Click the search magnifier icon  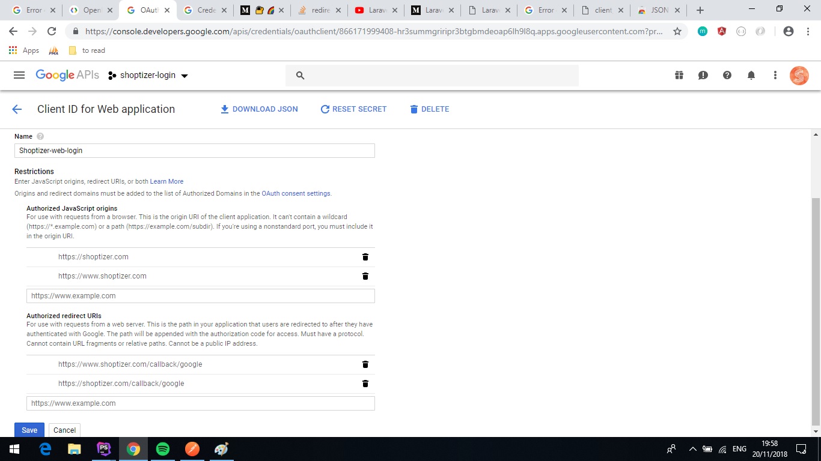click(x=301, y=76)
